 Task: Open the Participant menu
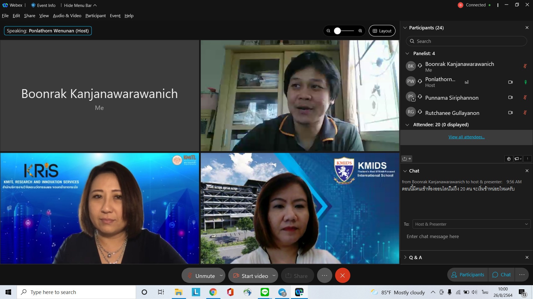pos(95,16)
